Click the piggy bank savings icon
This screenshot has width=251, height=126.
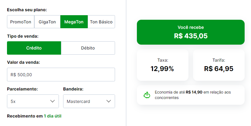[x=147, y=95]
